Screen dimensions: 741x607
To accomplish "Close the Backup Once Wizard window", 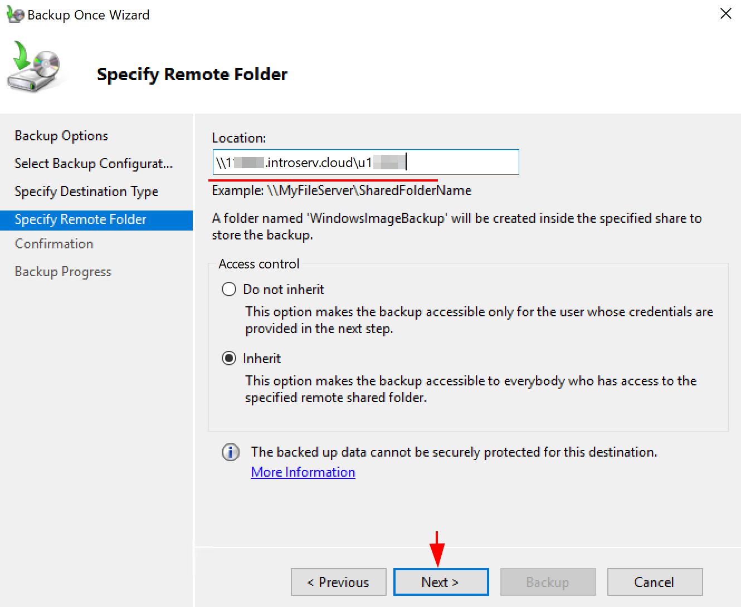I will (x=725, y=13).
